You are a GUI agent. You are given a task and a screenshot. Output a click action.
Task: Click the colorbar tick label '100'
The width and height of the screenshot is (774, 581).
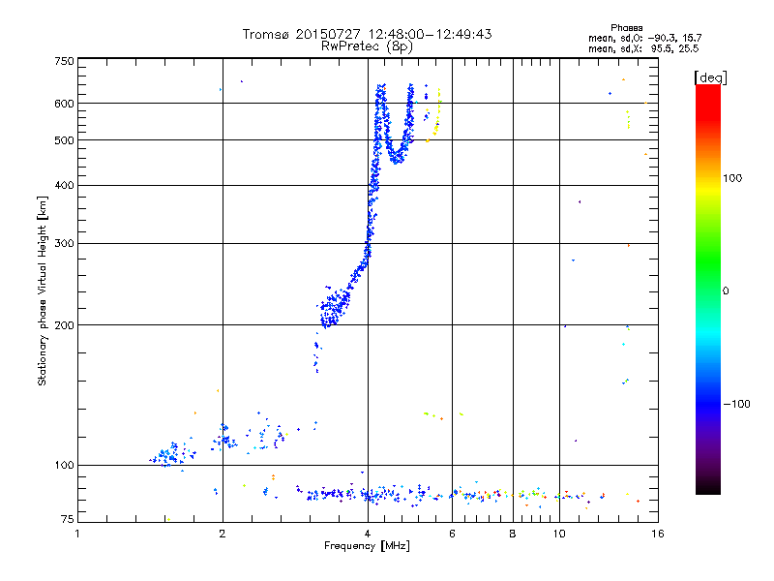coord(732,178)
